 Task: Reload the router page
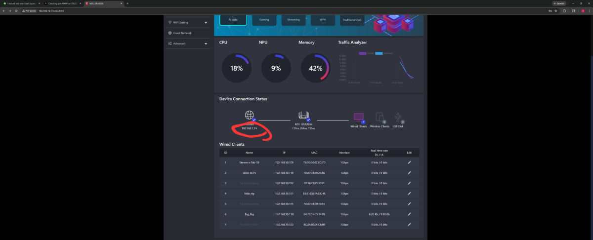pyautogui.click(x=16, y=10)
